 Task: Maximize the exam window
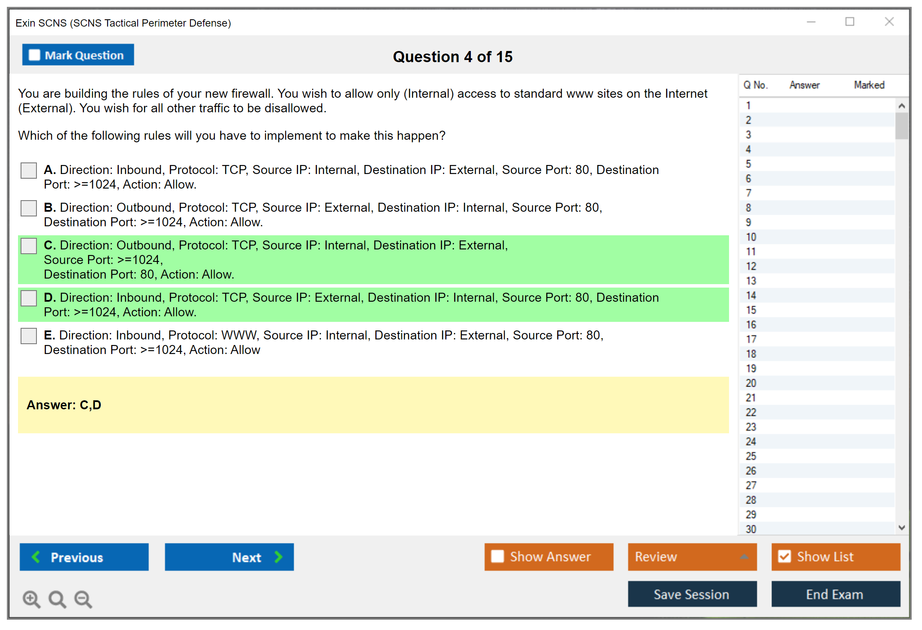[x=850, y=22]
